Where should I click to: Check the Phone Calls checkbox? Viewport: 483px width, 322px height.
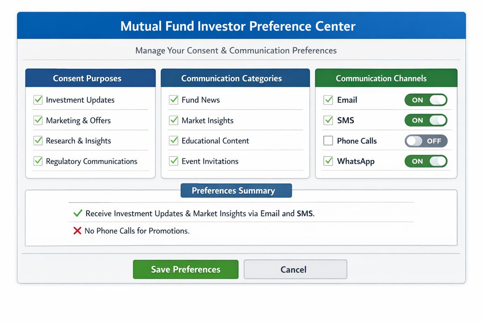coord(329,141)
